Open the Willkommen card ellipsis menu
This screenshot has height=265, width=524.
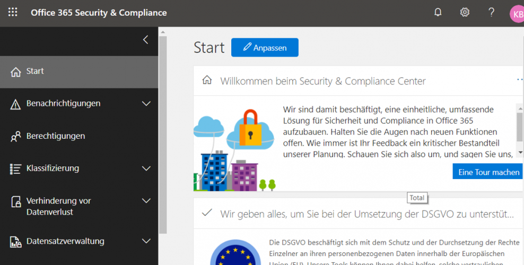520,79
